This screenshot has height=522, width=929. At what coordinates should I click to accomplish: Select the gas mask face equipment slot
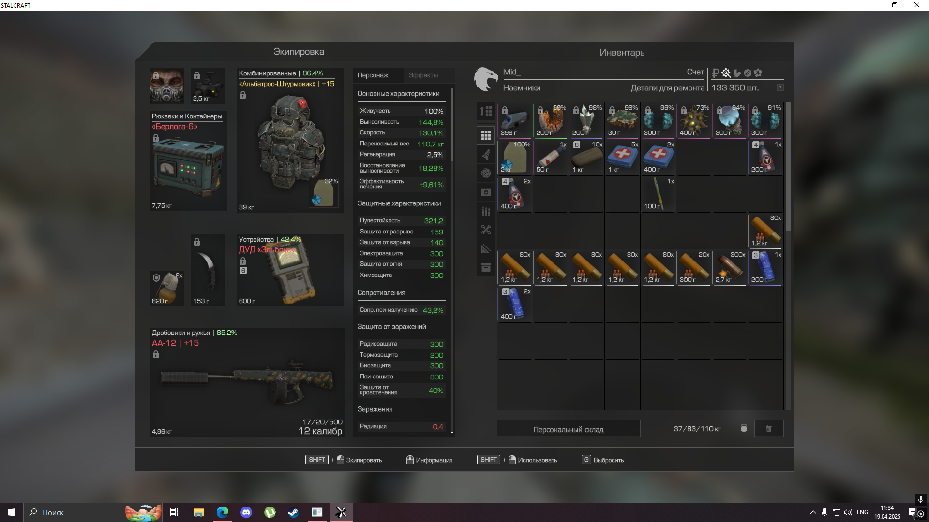pos(166,86)
